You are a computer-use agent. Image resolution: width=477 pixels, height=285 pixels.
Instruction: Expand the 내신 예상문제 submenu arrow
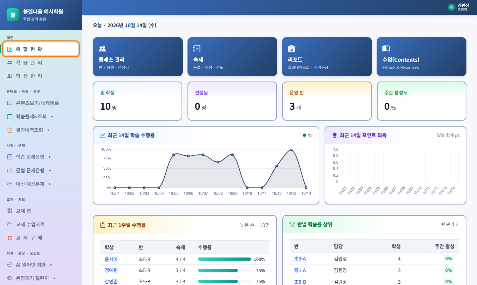[50, 184]
